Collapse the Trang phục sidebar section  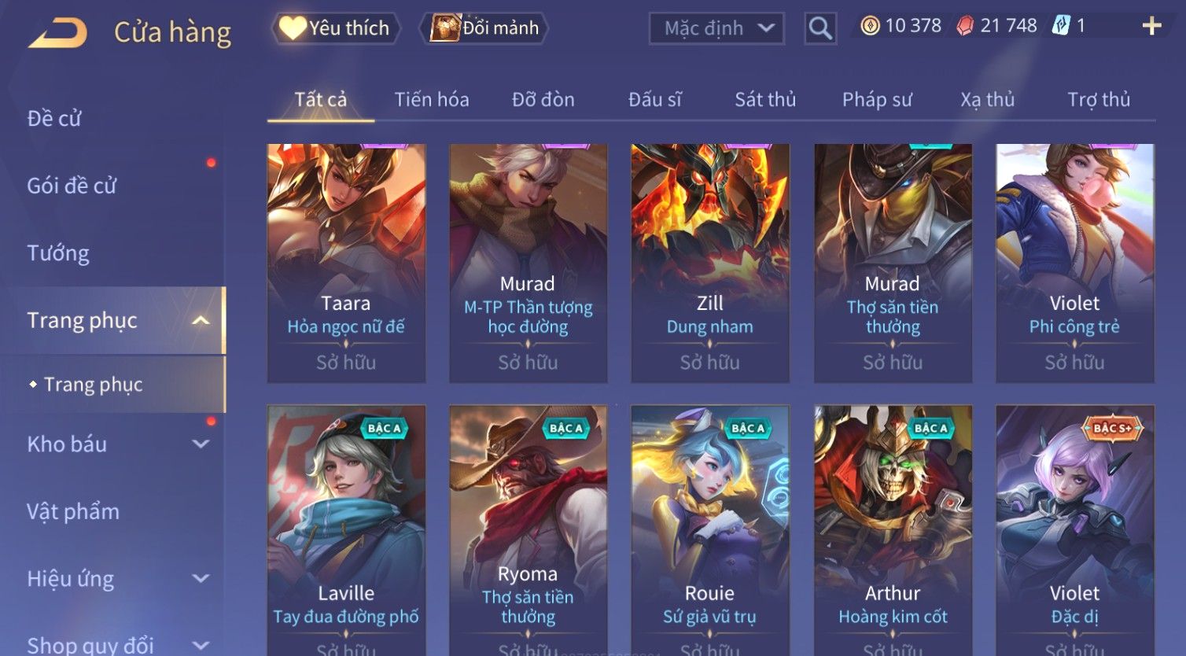point(201,320)
